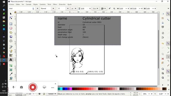
Task: Toggle Camada 1 layer visibility eye
Action: coord(40,94)
